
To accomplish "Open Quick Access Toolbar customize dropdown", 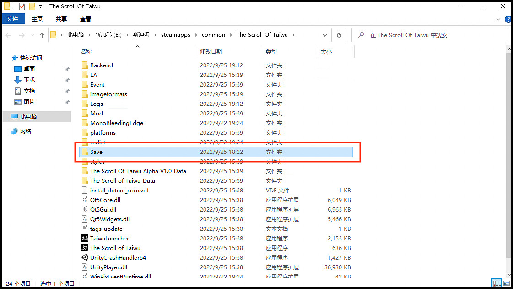I will tap(41, 6).
